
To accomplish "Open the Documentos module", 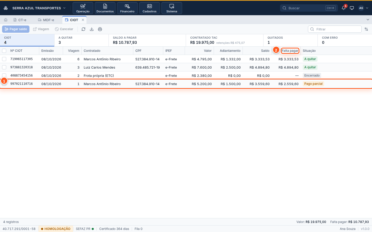I will pos(105,8).
